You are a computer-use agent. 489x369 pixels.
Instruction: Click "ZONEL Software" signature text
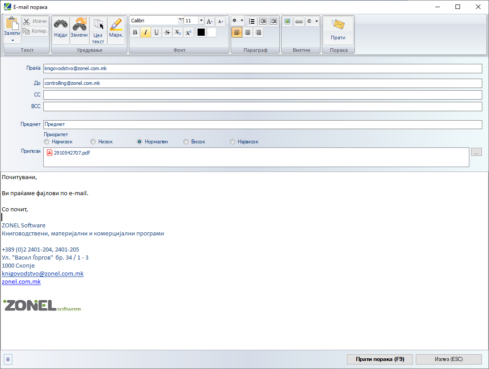click(24, 225)
